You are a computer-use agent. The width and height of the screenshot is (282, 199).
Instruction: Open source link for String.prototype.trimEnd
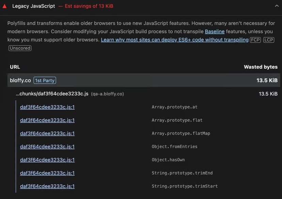tap(47, 173)
